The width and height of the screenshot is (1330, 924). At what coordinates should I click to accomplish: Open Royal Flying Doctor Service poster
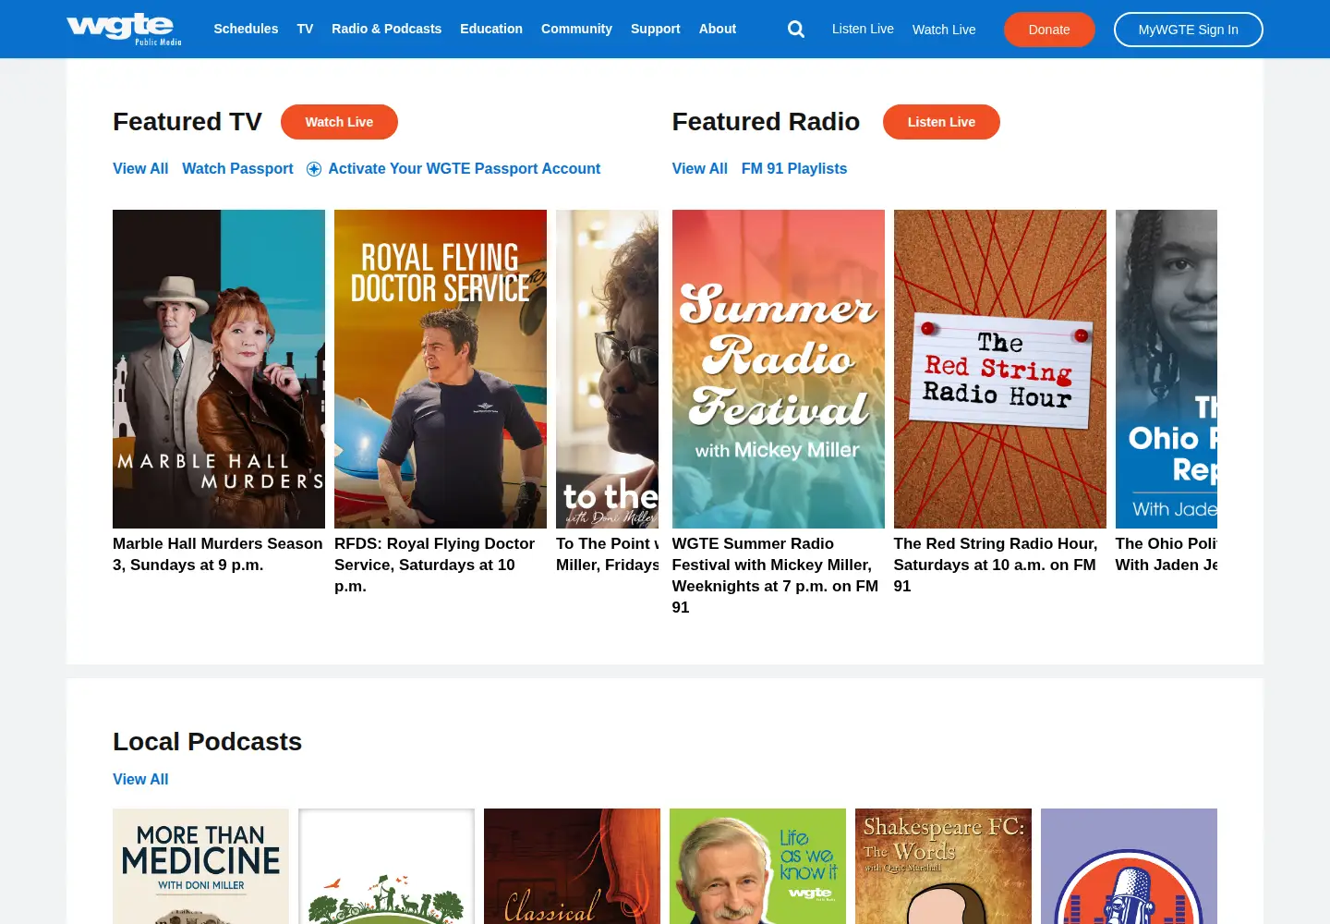441,369
